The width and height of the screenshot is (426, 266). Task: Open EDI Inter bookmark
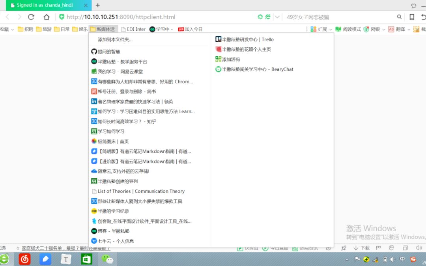[x=133, y=29]
